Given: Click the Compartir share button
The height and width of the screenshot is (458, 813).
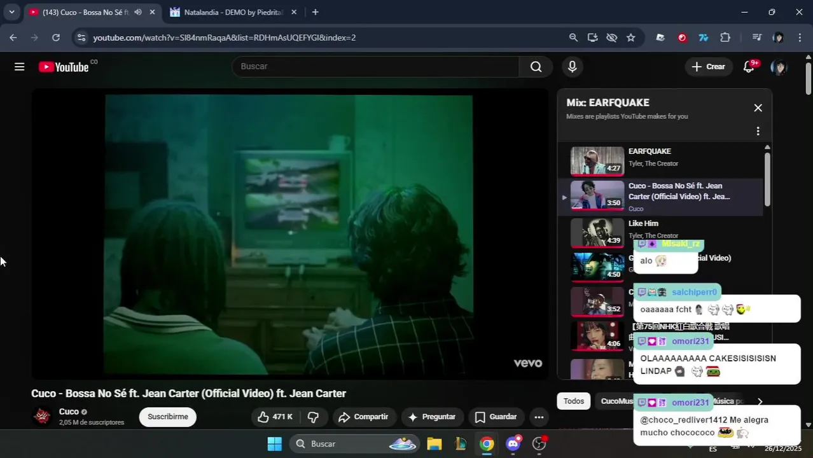Looking at the screenshot, I should coord(363,417).
